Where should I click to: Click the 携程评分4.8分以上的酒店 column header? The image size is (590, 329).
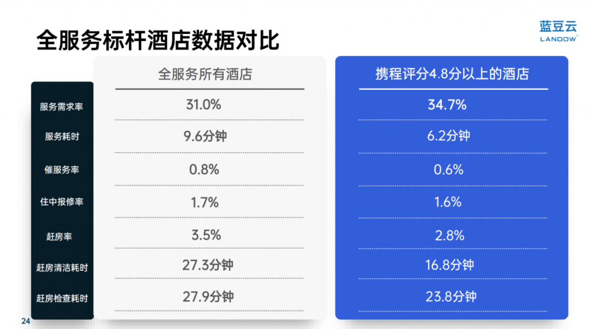pyautogui.click(x=452, y=74)
